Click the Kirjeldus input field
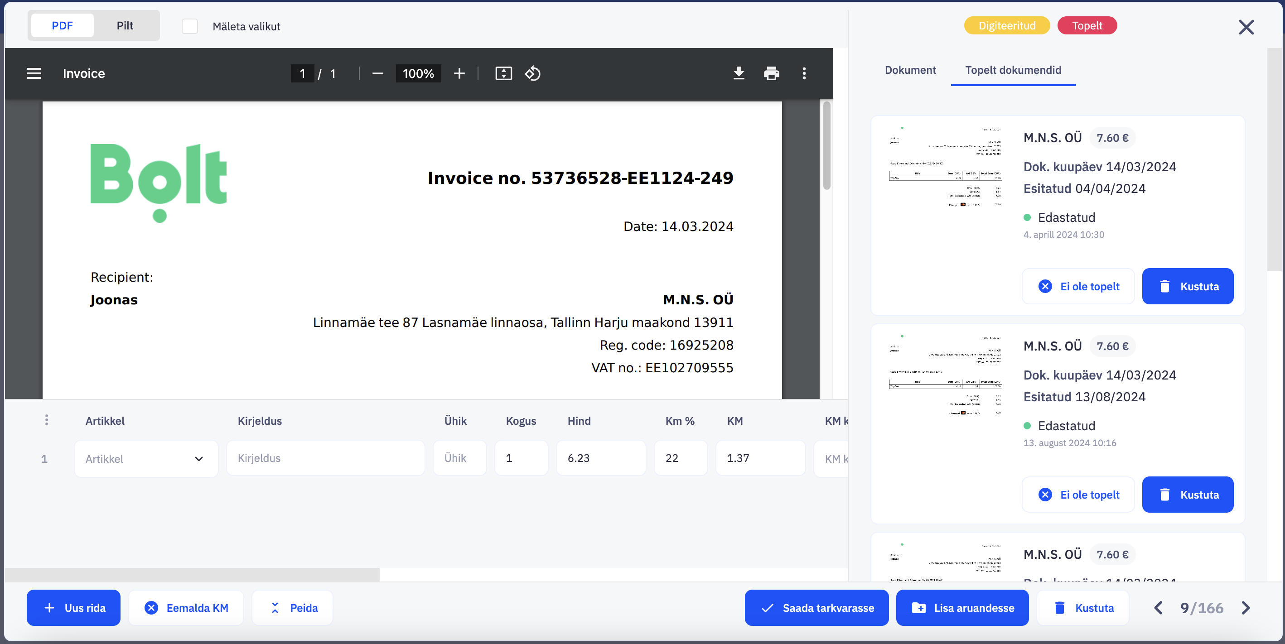 click(326, 458)
